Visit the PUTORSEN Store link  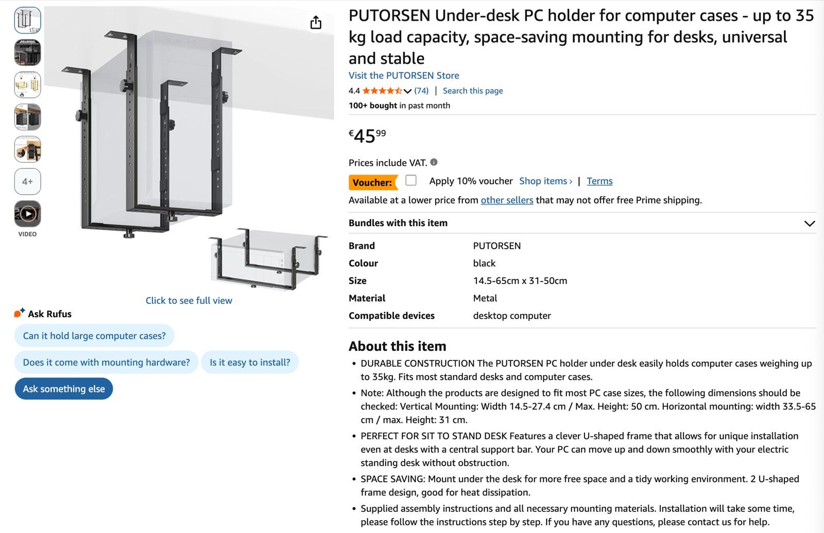pyautogui.click(x=404, y=75)
